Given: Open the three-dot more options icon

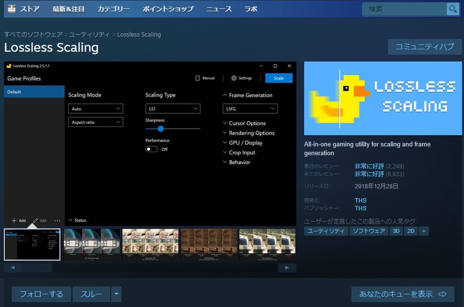Looking at the screenshot, I should pyautogui.click(x=58, y=221).
